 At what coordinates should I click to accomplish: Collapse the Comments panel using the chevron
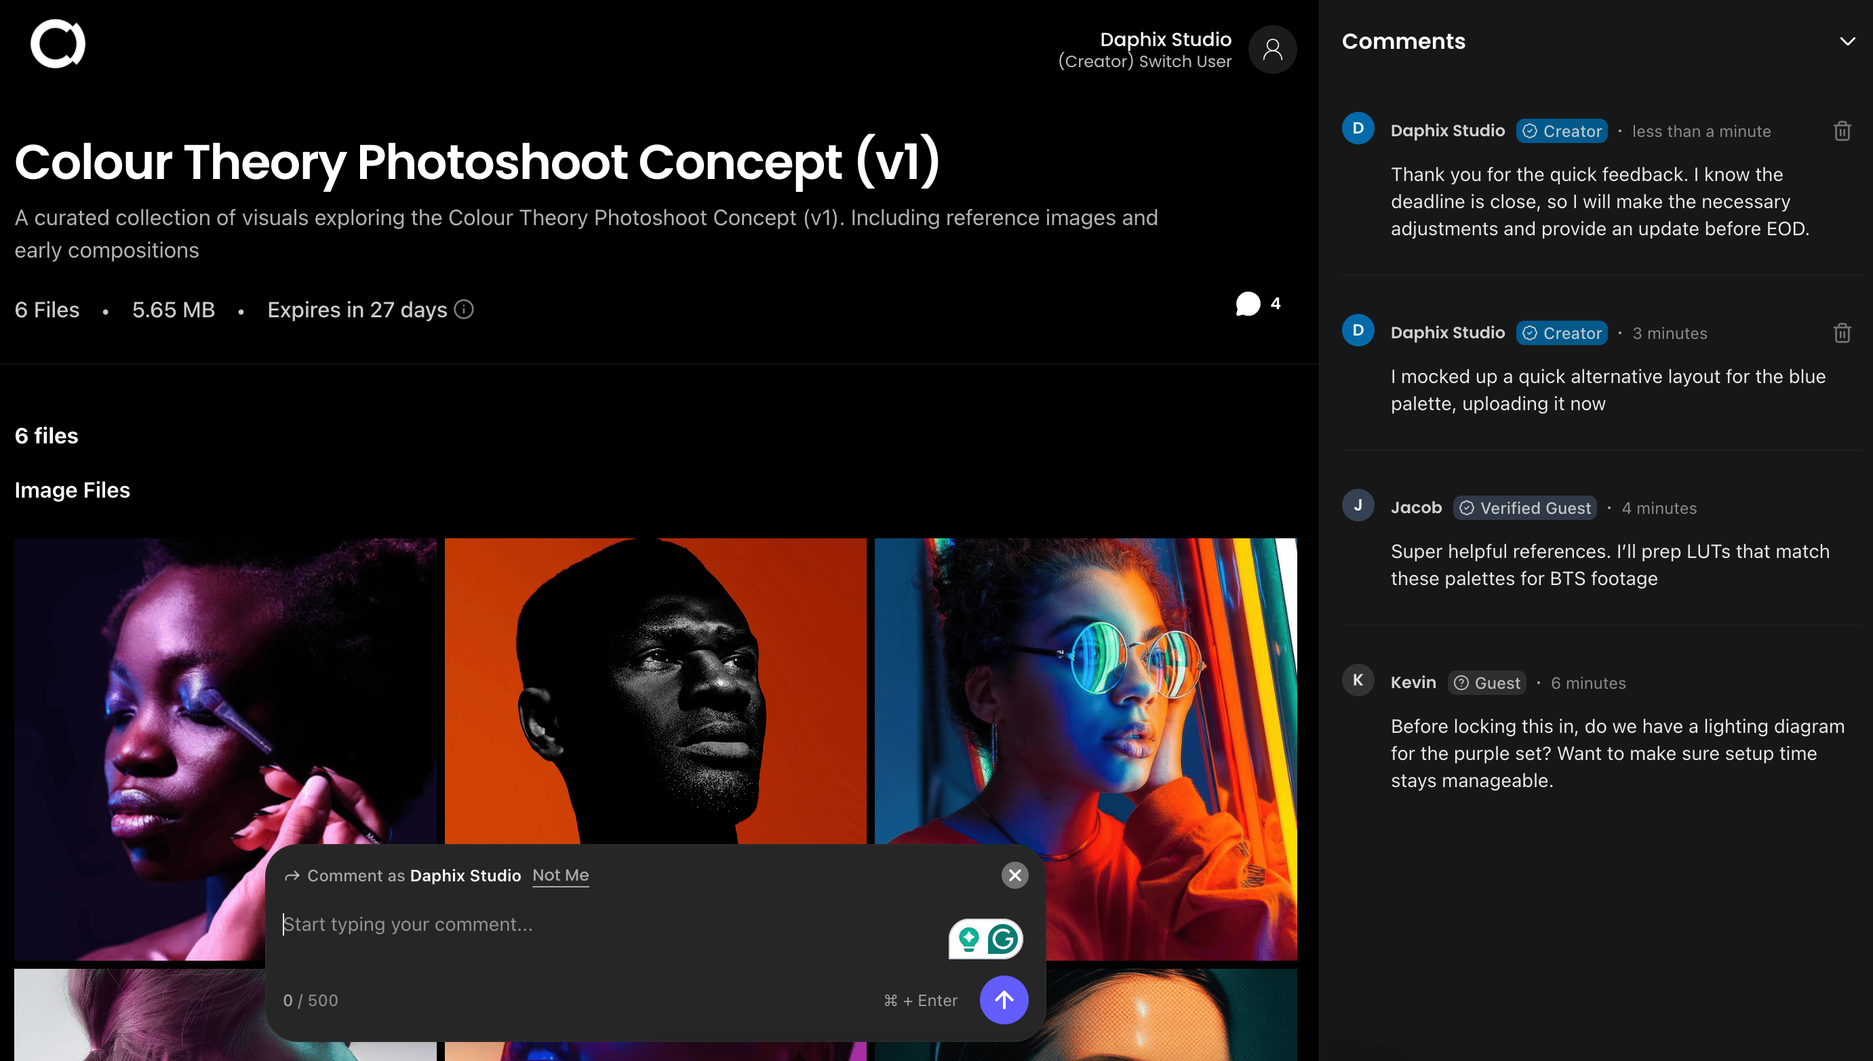pos(1847,41)
